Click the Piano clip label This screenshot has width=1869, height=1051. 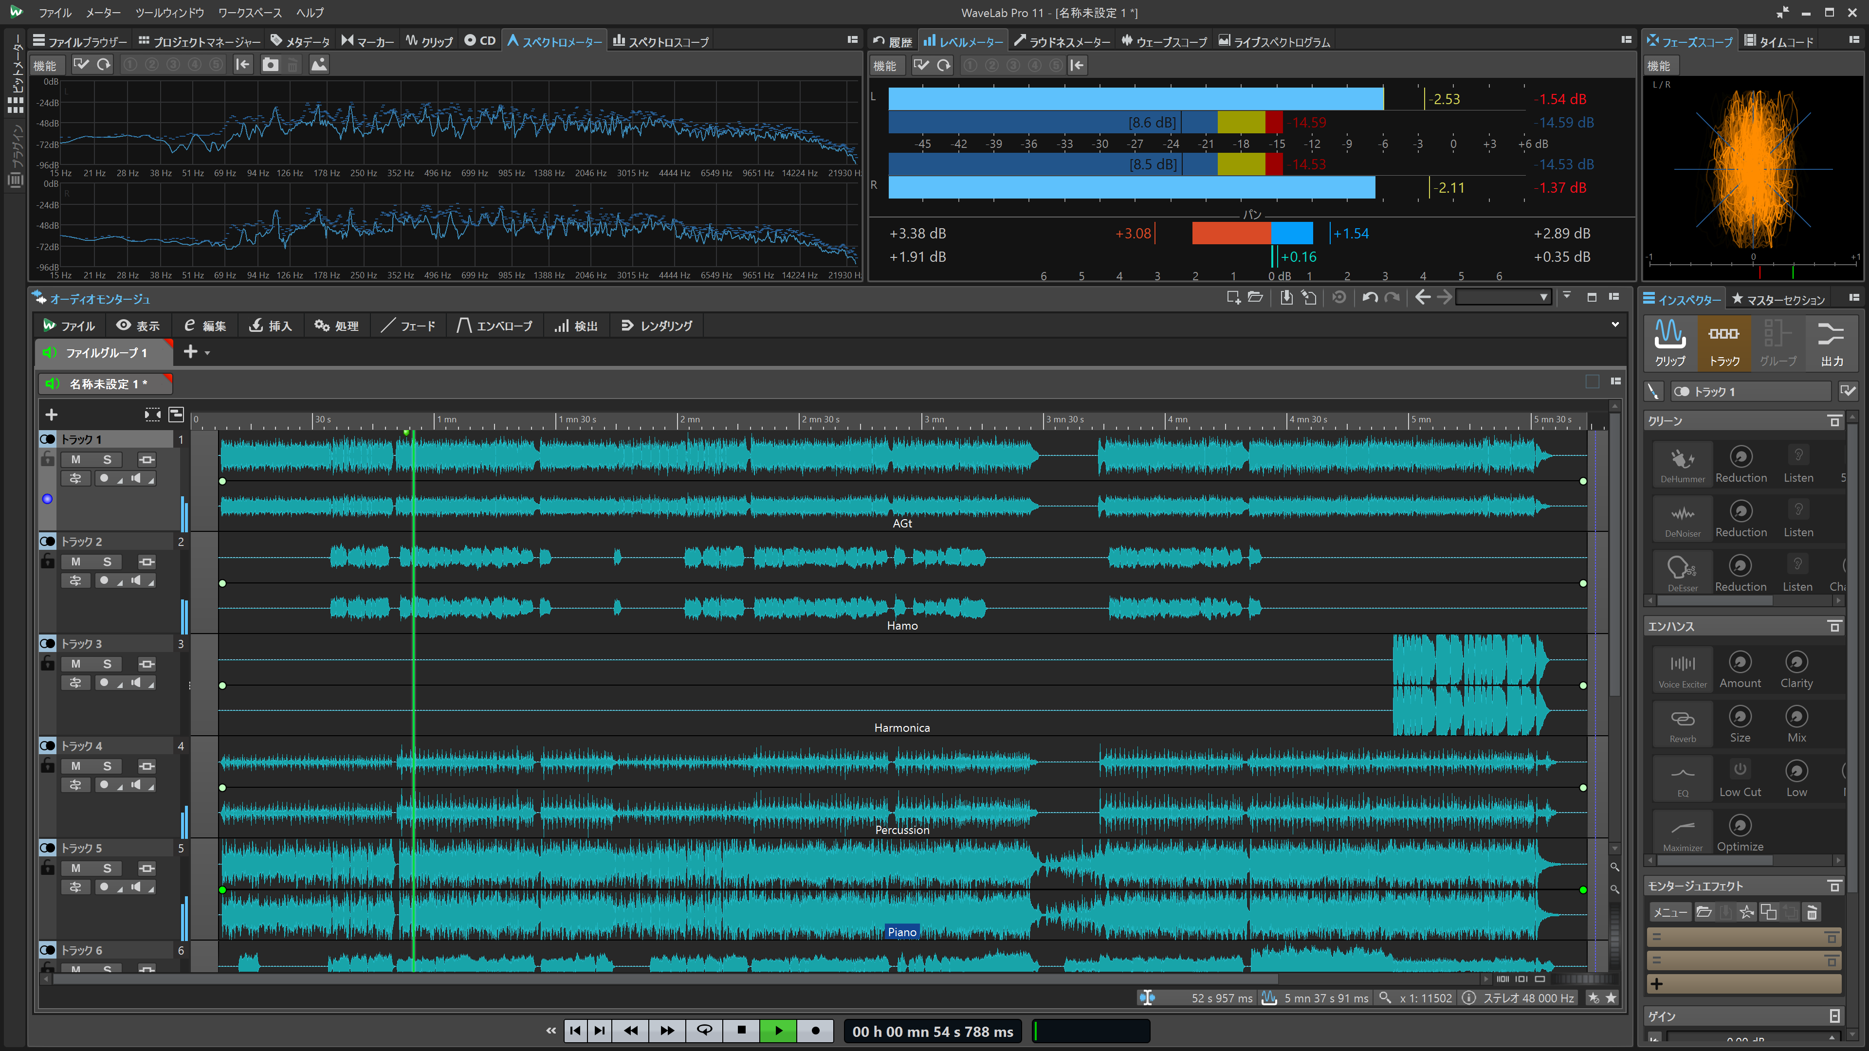tap(902, 932)
